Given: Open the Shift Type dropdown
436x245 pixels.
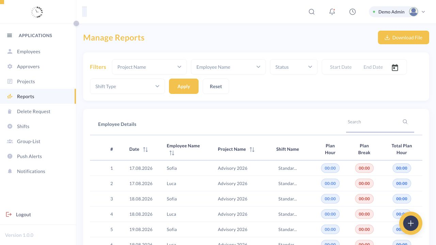Looking at the screenshot, I should (127, 86).
